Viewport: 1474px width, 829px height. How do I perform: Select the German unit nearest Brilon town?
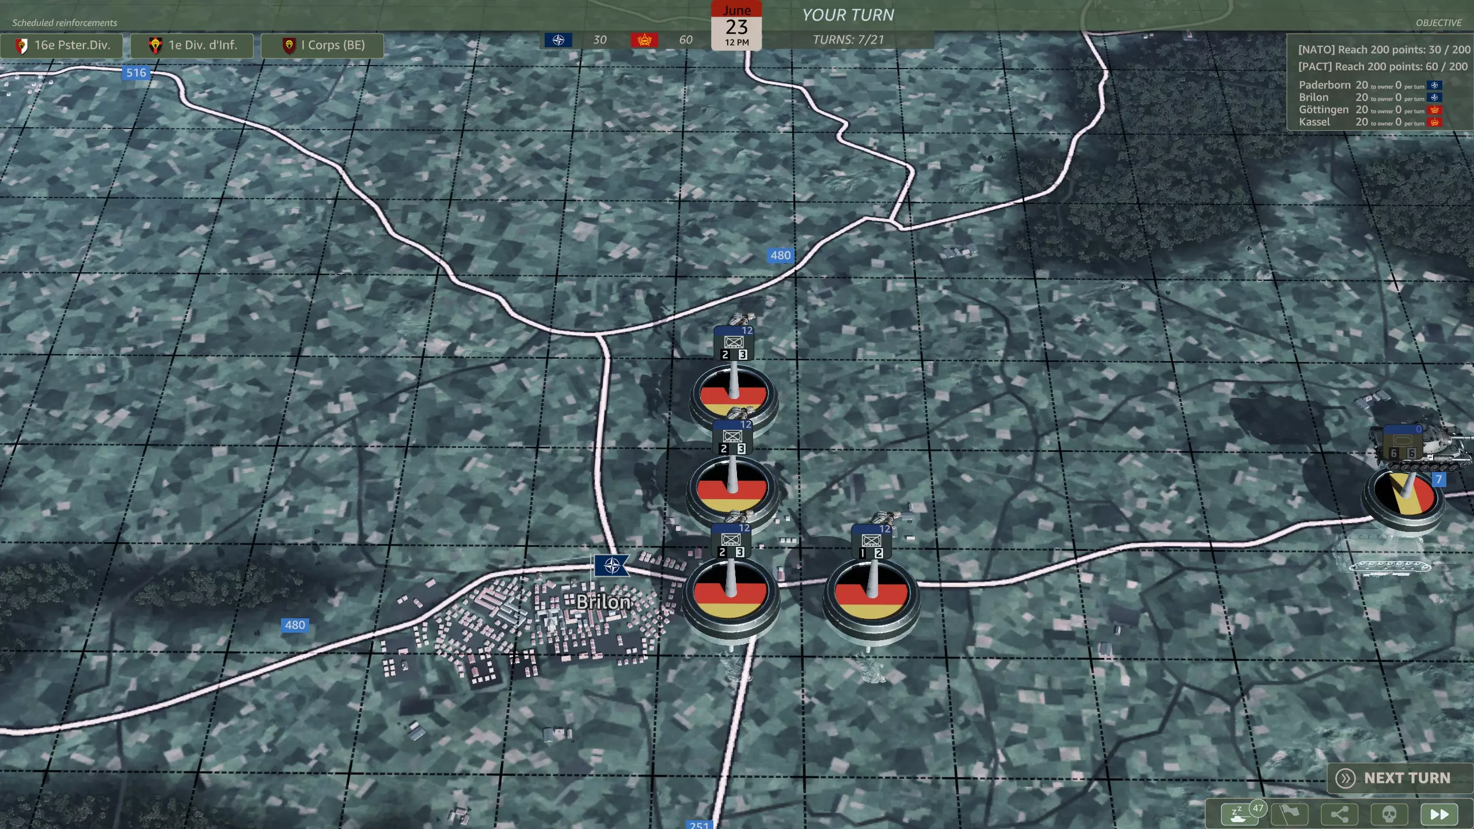tap(731, 592)
